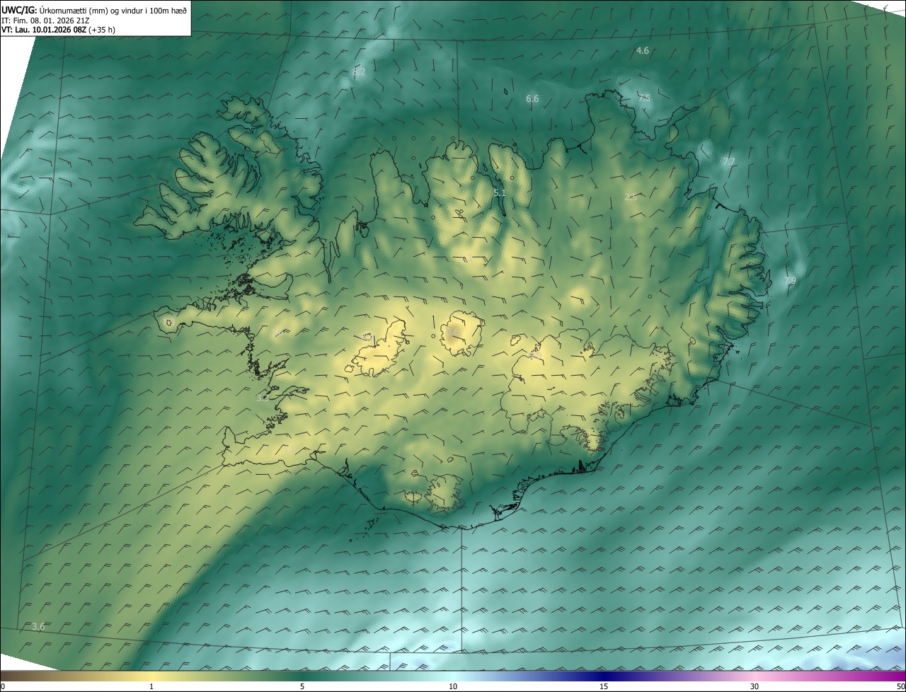This screenshot has width=906, height=692.
Task: Click the color scale tick labeled 0
Action: tap(3, 686)
